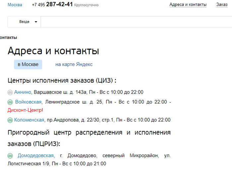
Task: Click the large 'Адреса и контакты' heading
Action: click(53, 51)
